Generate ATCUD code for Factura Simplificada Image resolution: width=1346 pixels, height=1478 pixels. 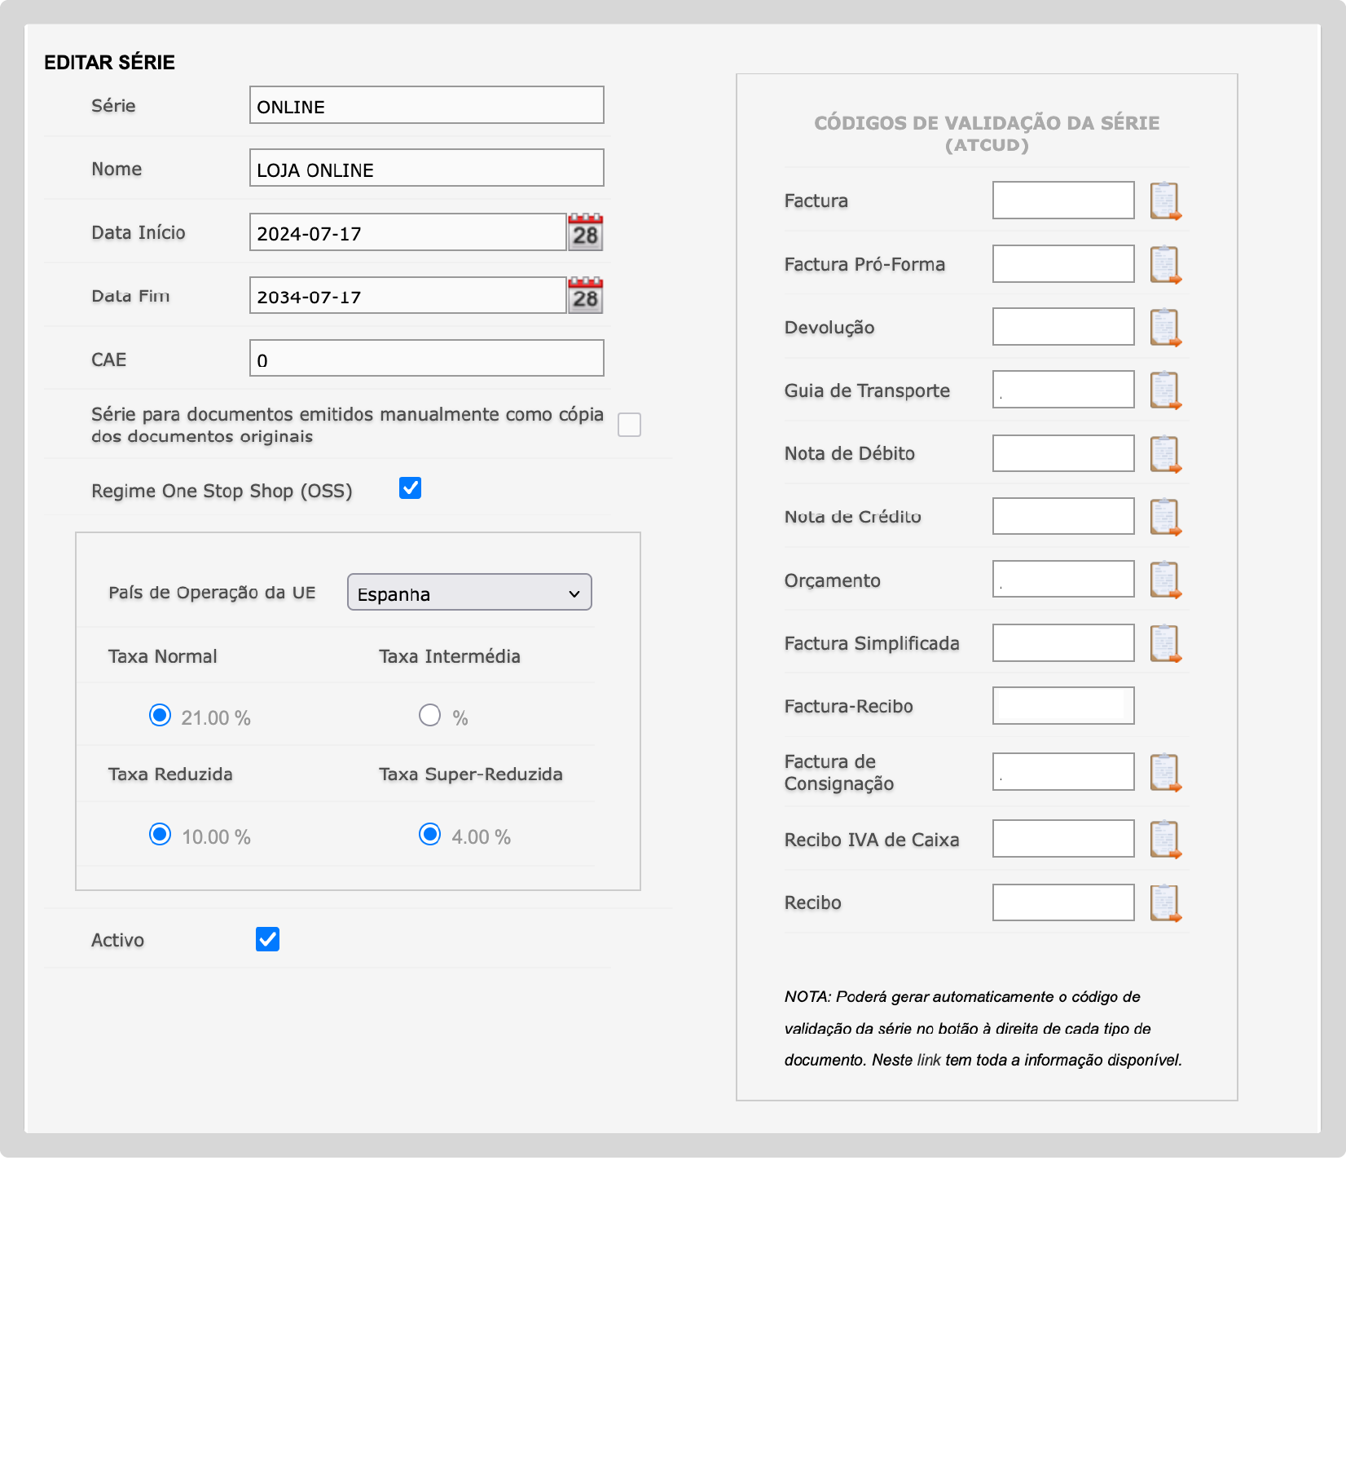tap(1165, 643)
